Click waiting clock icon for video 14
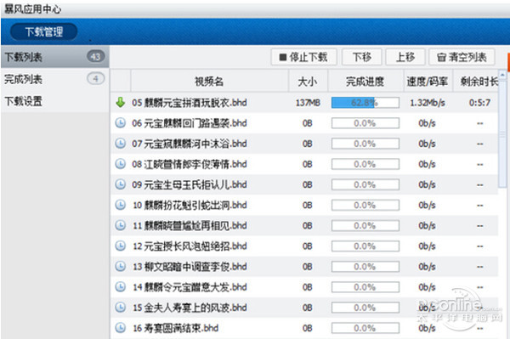The width and height of the screenshot is (510, 339). [x=121, y=286]
